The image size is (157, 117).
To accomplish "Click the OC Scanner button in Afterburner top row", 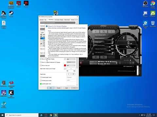I will 104,32.
